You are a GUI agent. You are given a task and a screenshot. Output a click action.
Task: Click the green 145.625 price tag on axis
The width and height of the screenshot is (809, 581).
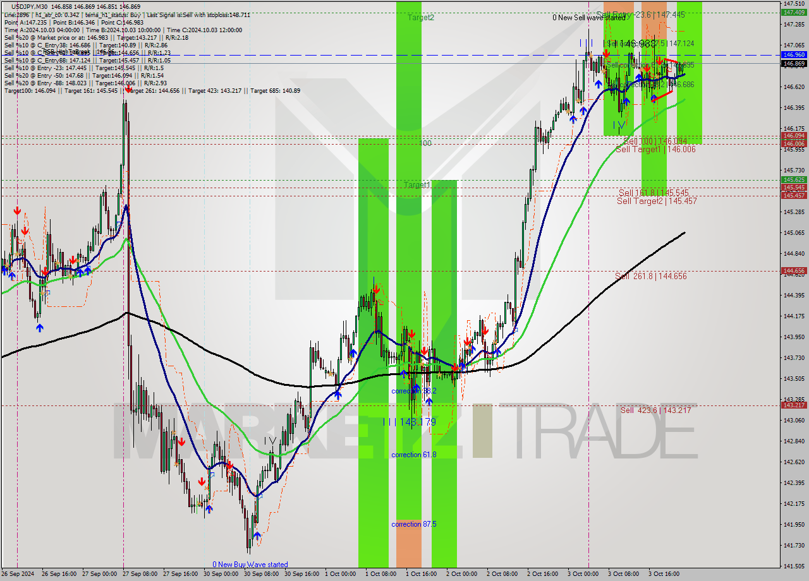point(794,180)
